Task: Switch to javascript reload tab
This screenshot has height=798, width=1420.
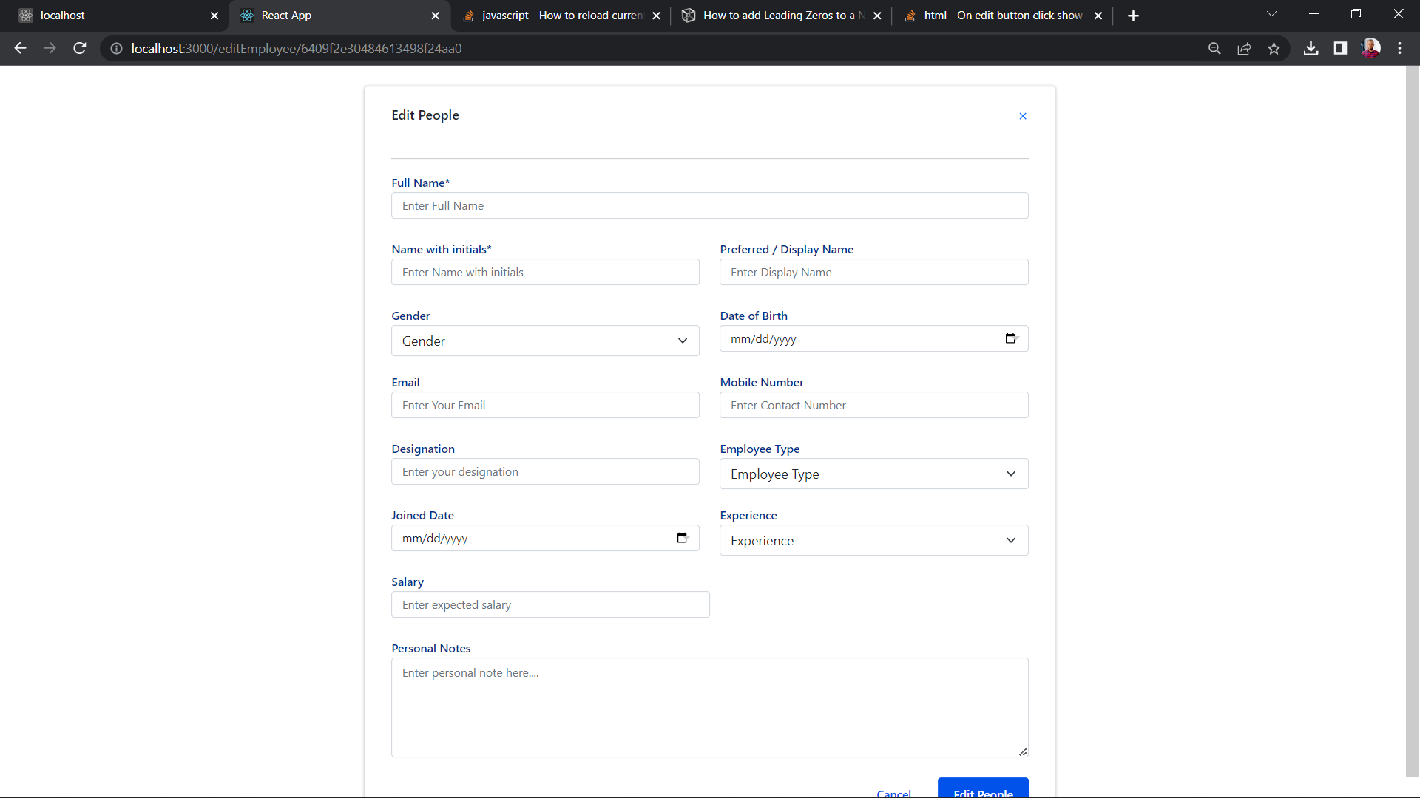Action: (562, 16)
